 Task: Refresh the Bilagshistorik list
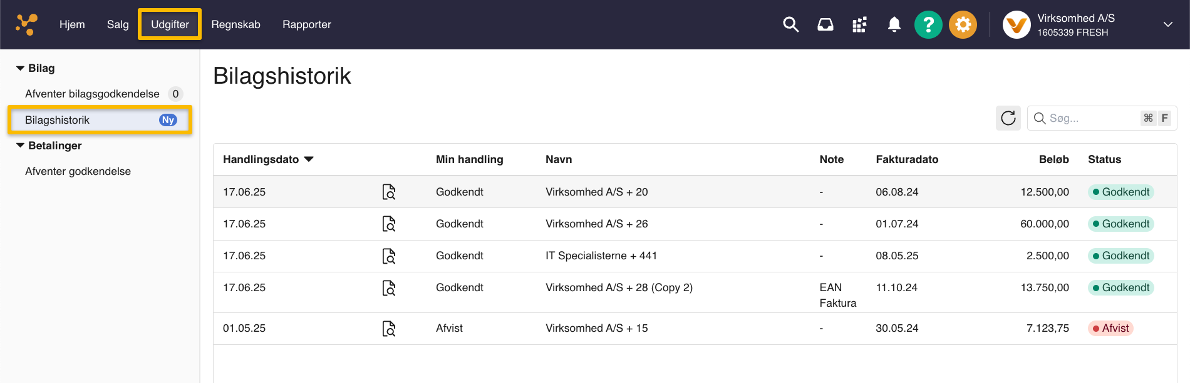pos(1008,118)
